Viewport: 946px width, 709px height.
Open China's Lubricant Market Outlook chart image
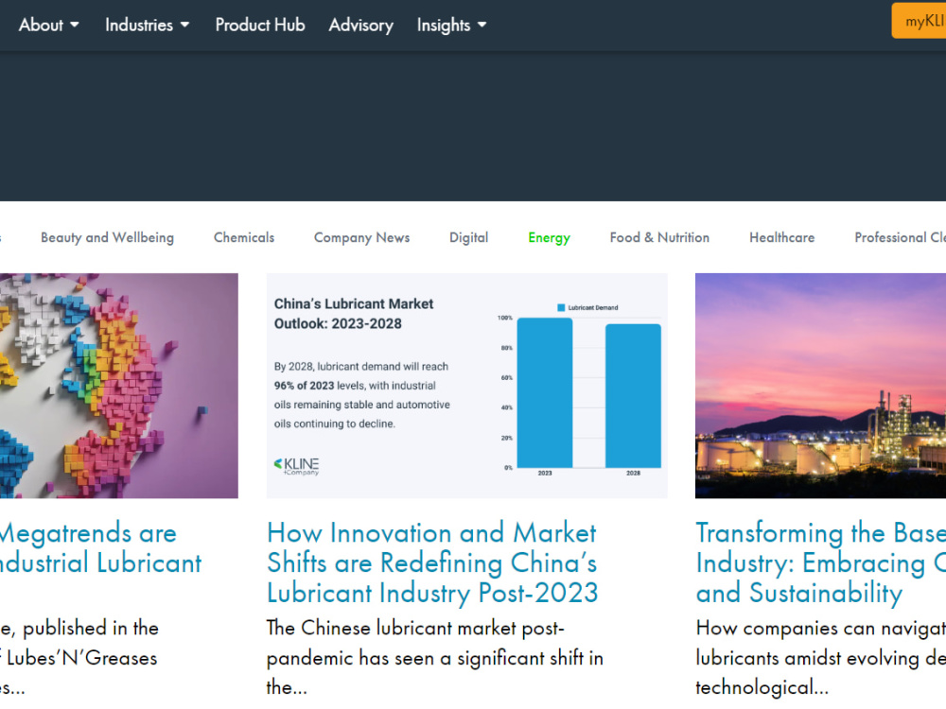(467, 386)
